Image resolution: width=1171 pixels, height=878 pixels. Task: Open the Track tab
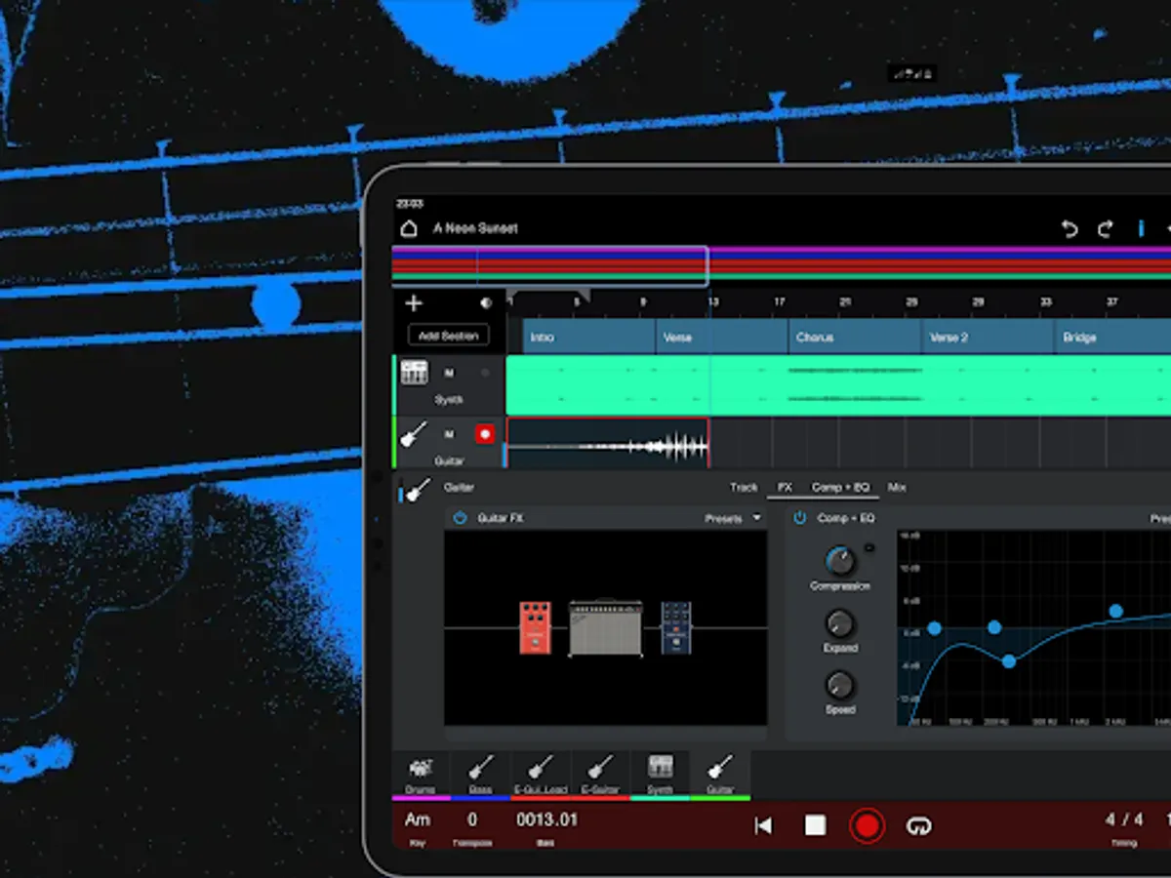coord(743,487)
